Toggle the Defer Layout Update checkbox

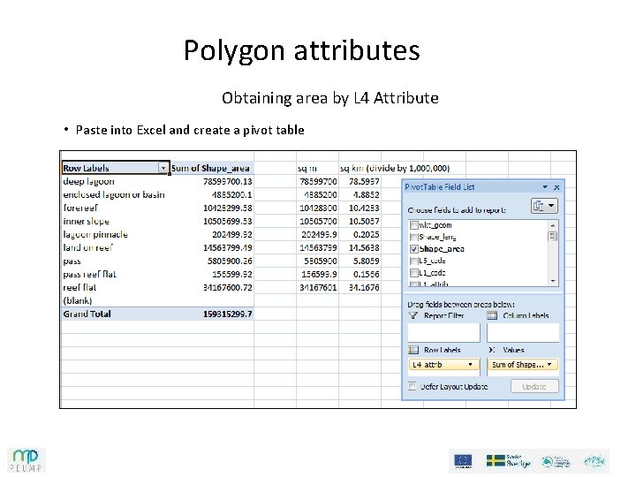coord(413,386)
